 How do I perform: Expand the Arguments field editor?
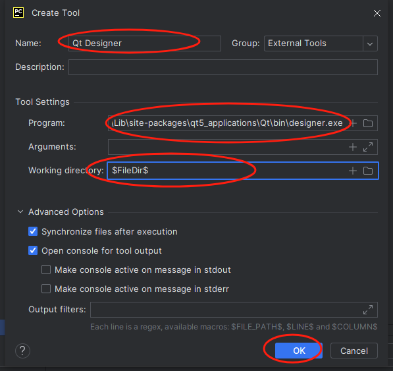click(x=368, y=147)
